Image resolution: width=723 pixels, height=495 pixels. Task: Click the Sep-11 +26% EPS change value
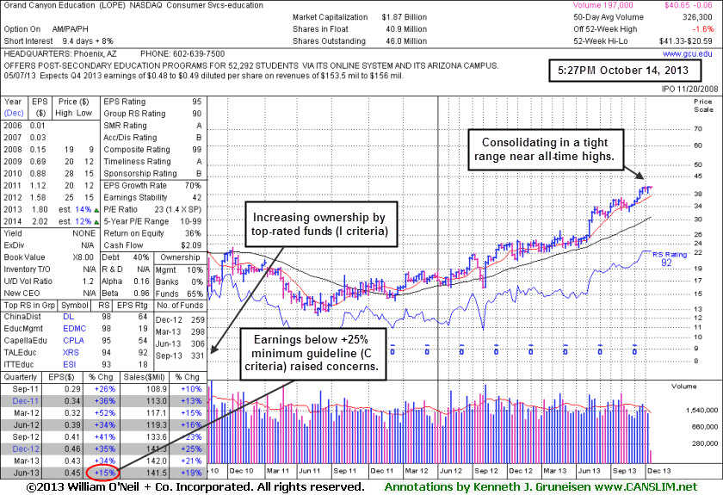click(x=105, y=389)
